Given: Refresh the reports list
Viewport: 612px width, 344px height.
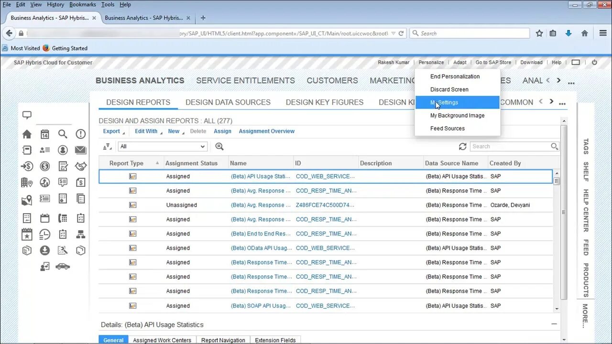Looking at the screenshot, I should (462, 147).
